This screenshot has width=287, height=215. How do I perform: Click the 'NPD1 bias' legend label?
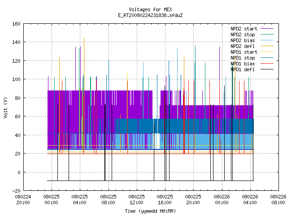(x=243, y=64)
